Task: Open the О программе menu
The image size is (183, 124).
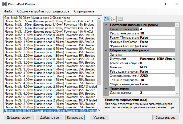Action: 84,11
